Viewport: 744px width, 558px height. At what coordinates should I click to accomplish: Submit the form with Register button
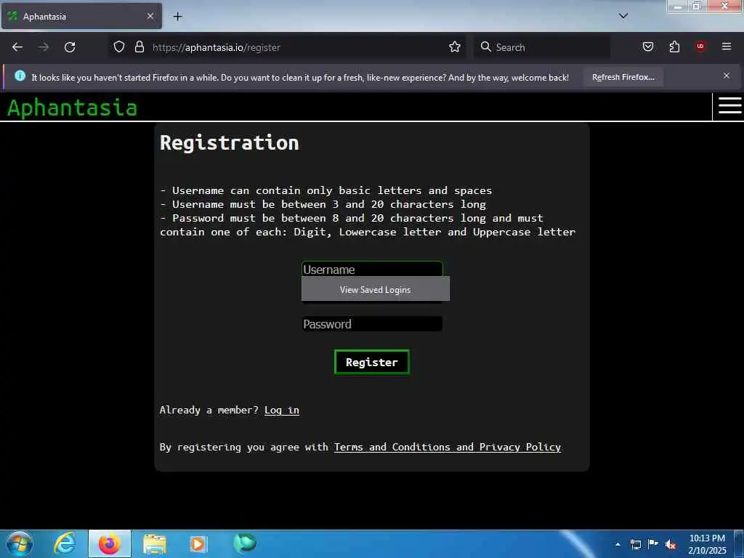coord(371,362)
